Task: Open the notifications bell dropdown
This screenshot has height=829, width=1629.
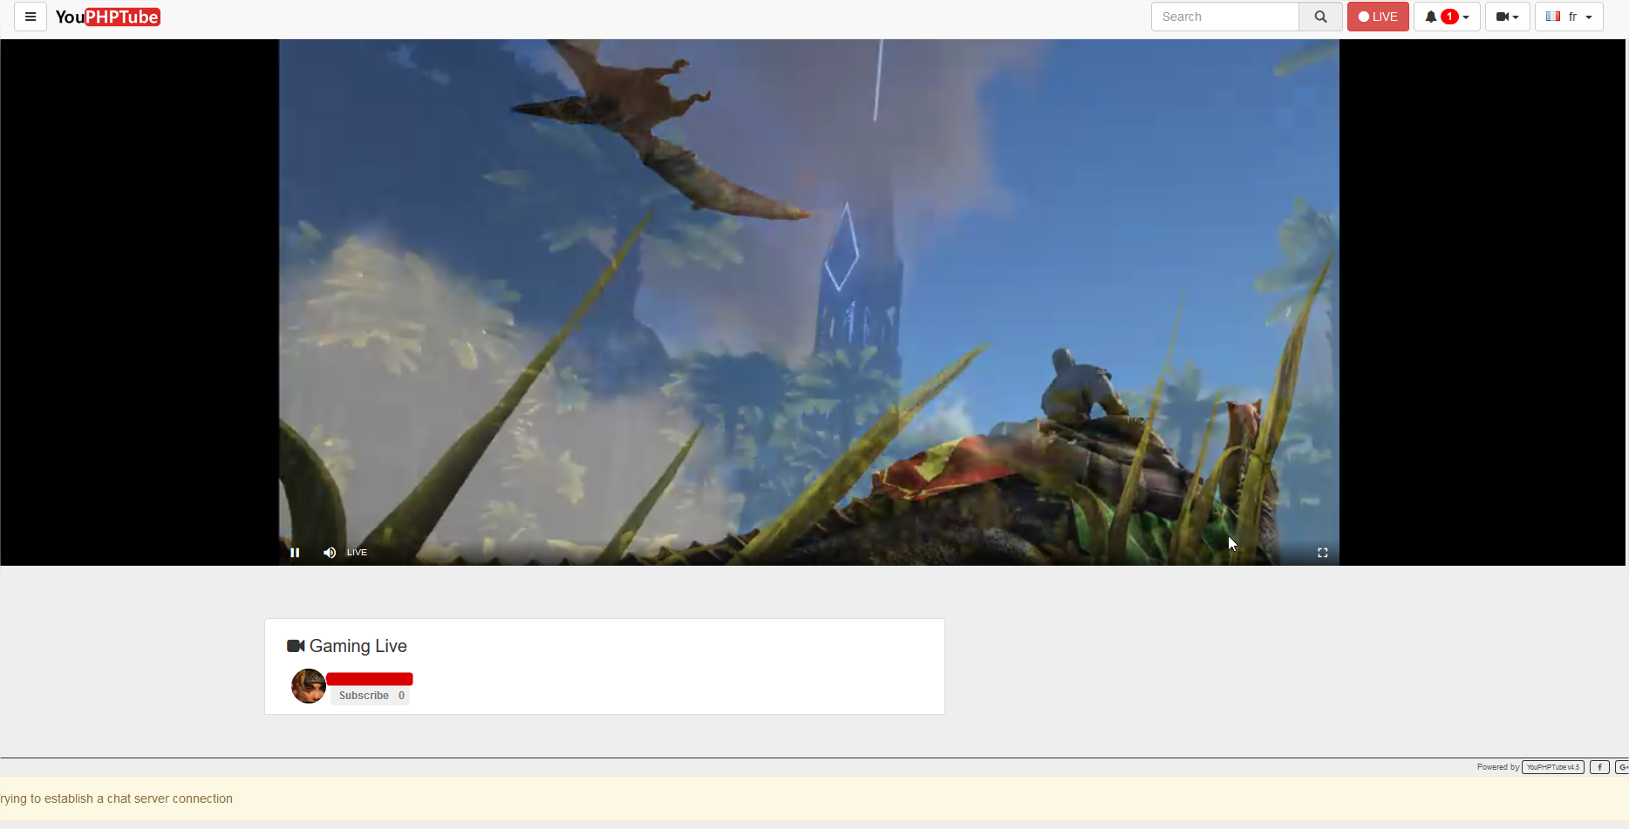Action: tap(1447, 17)
